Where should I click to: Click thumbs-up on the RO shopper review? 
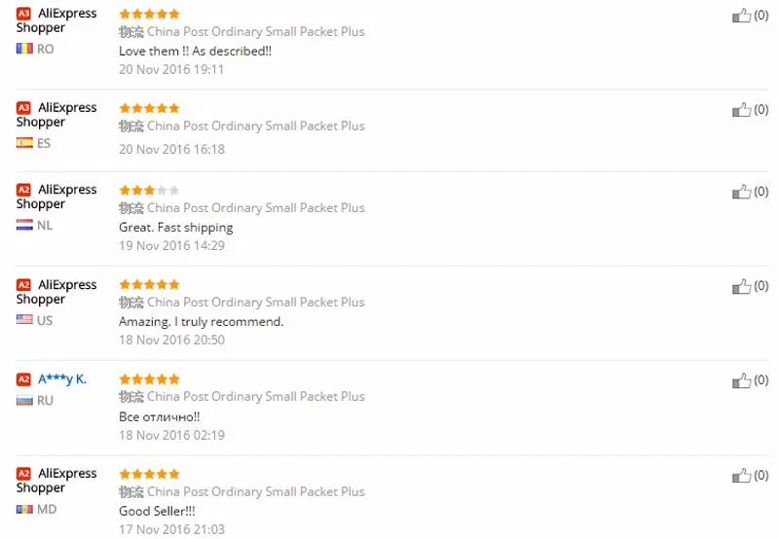(x=741, y=16)
